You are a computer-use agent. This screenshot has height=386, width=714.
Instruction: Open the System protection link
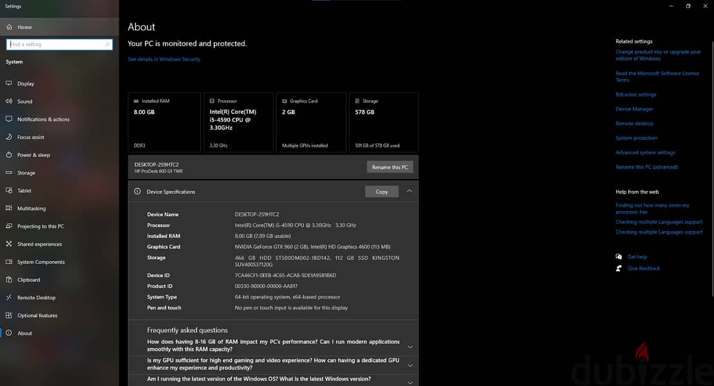click(636, 138)
